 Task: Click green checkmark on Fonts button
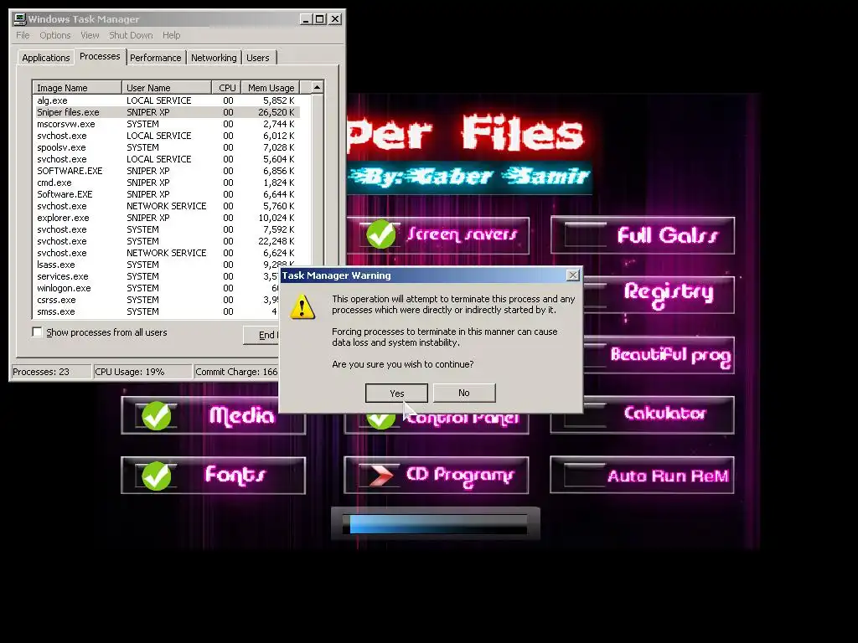[x=157, y=476]
